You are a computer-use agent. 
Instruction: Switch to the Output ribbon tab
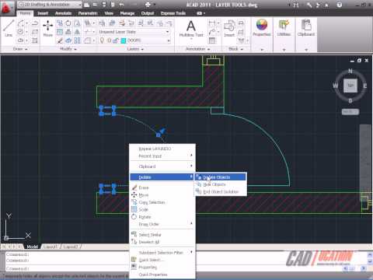tap(148, 13)
